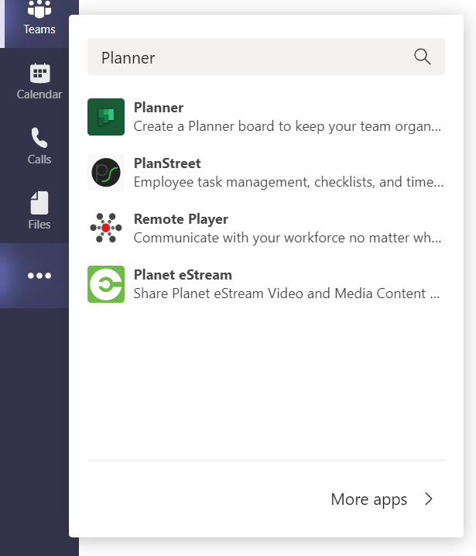The width and height of the screenshot is (476, 556).
Task: Click the chevron next to More apps
Action: [429, 499]
